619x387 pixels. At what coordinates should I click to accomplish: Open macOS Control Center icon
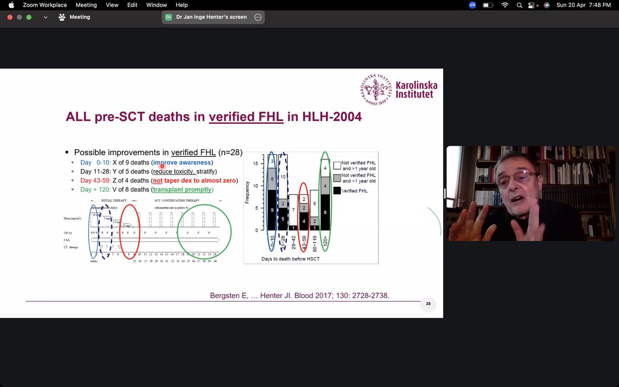532,5
